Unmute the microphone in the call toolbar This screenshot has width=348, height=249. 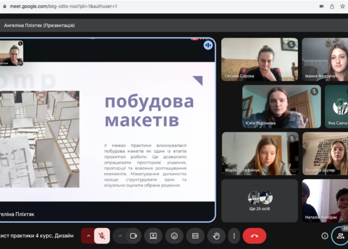(102, 236)
